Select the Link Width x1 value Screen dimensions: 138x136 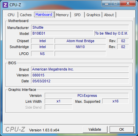pos(59,101)
